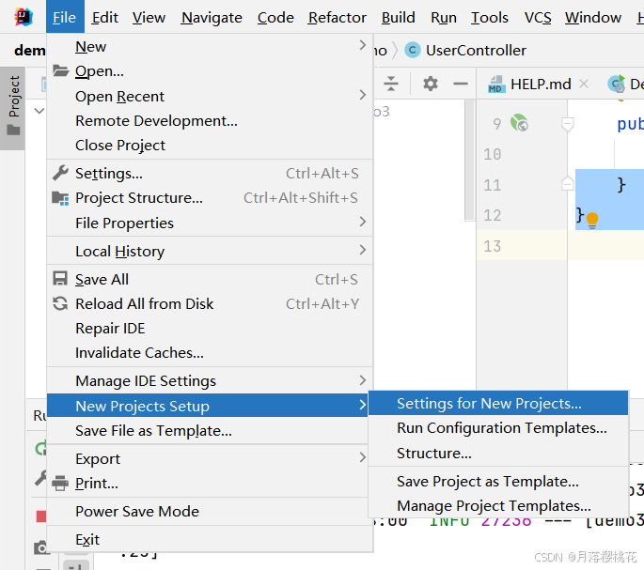Click the camera thread dump icon
Image resolution: width=644 pixels, height=570 pixels.
pos(40,547)
